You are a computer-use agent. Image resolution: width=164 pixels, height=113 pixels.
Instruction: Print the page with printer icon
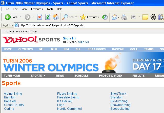(124, 17)
